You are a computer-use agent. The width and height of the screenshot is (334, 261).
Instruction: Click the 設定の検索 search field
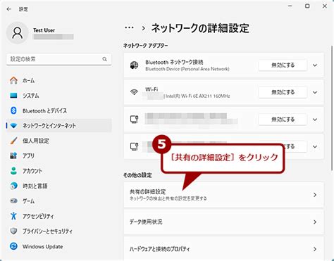click(x=58, y=59)
